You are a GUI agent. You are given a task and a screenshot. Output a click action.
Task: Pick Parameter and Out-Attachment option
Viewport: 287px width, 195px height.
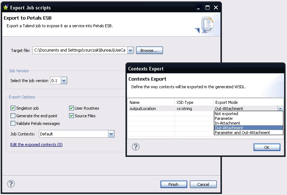coord(242,133)
